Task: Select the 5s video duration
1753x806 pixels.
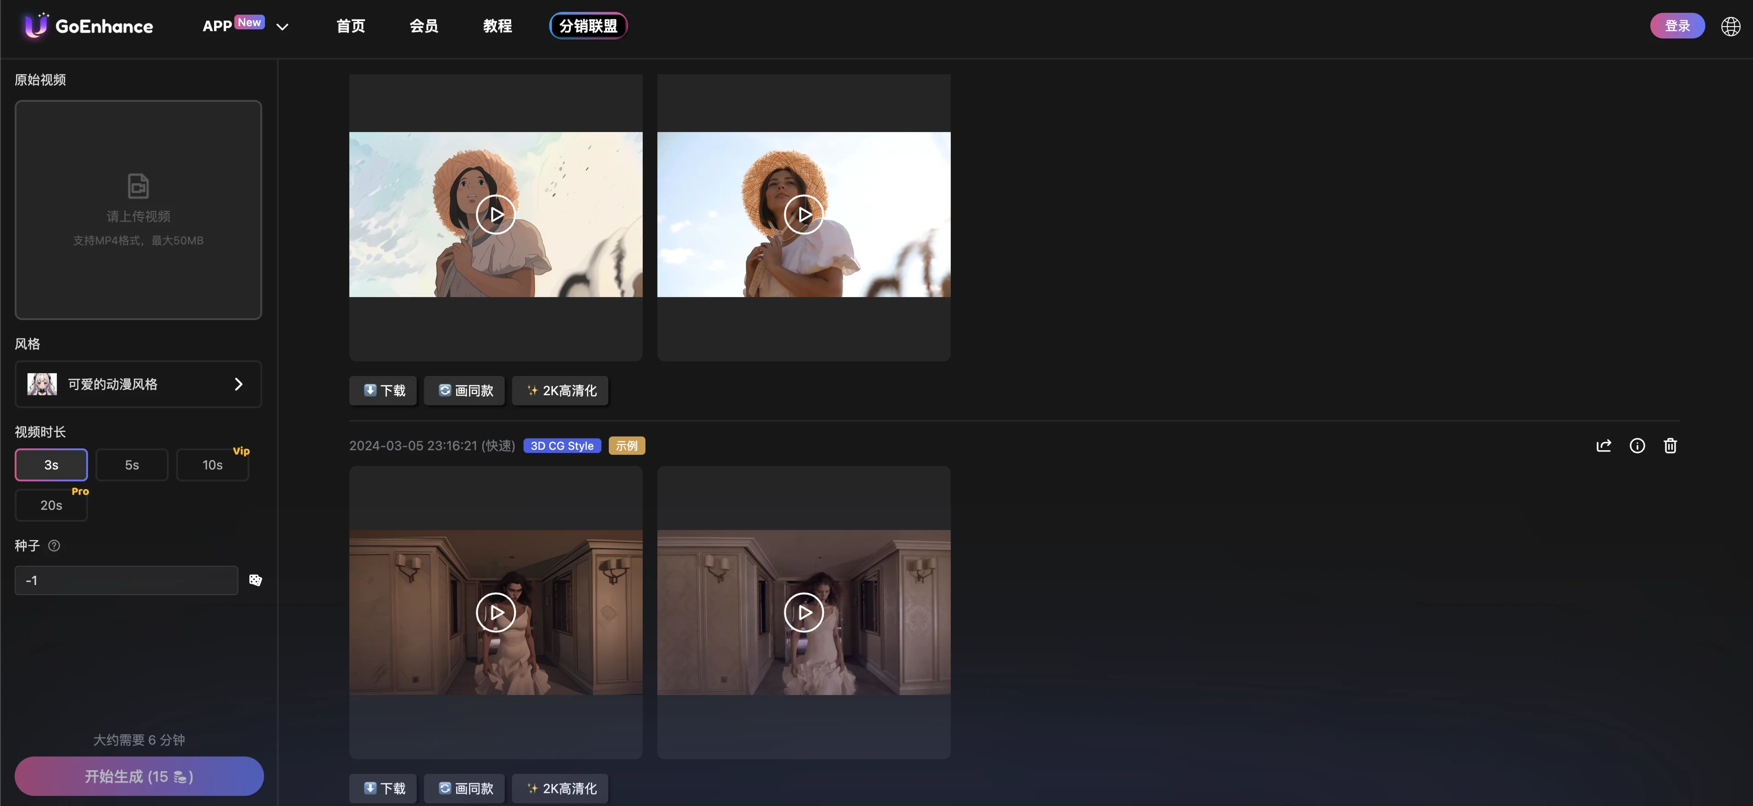Action: tap(132, 465)
